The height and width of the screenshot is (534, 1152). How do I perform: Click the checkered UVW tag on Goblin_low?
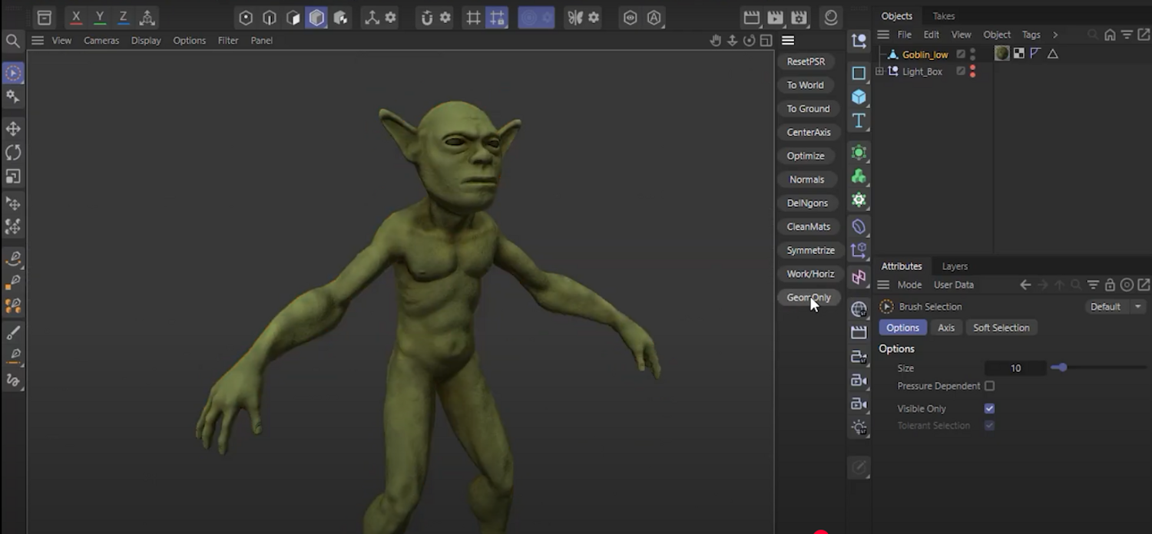pyautogui.click(x=1019, y=54)
